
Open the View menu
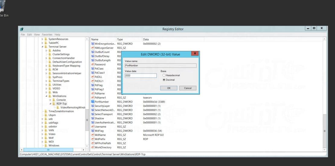37,35
